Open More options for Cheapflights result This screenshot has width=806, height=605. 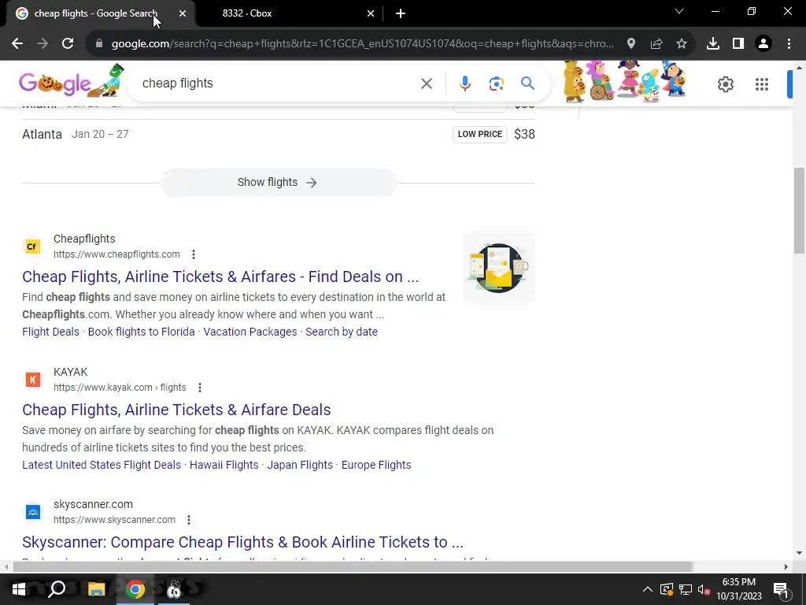point(194,254)
